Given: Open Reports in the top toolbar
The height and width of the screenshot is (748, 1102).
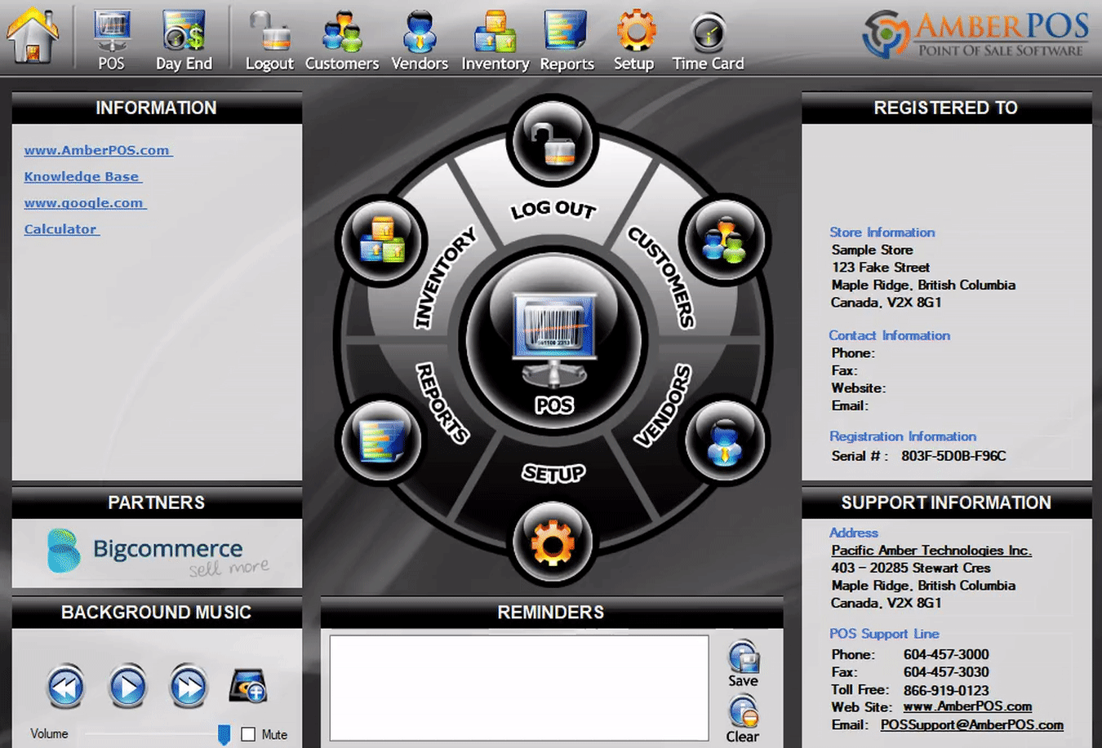Looking at the screenshot, I should (567, 39).
